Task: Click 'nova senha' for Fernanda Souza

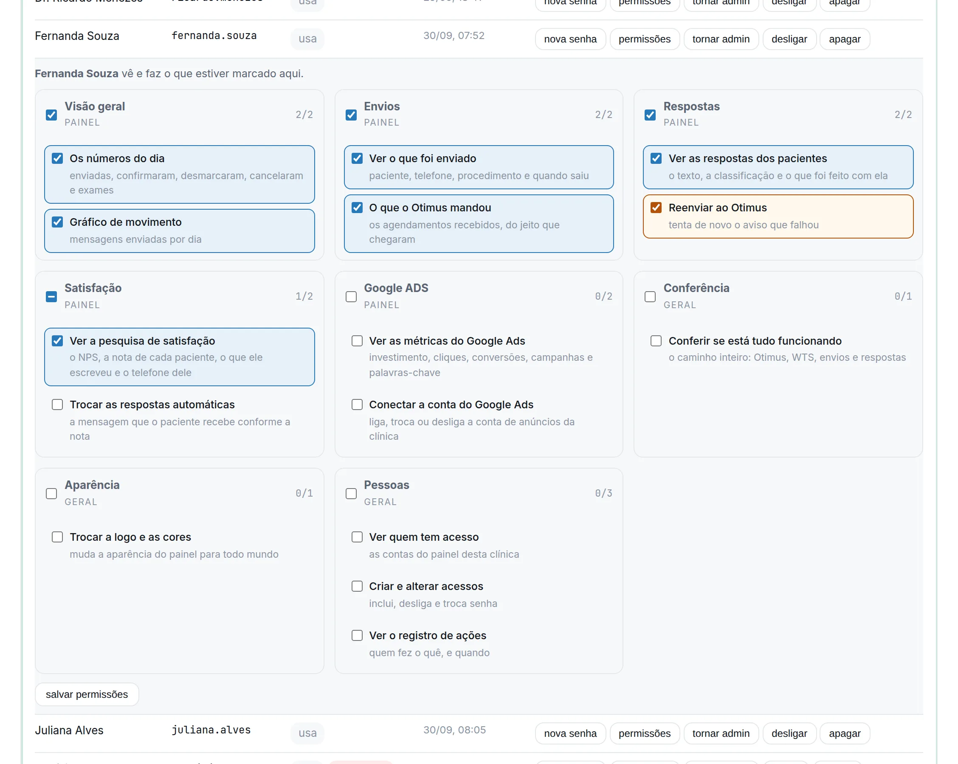Action: point(570,39)
